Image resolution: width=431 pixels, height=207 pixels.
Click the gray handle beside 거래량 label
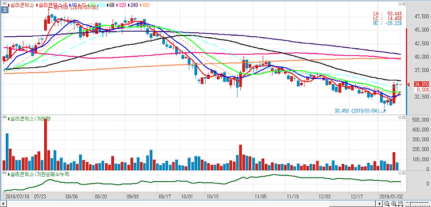click(5, 117)
